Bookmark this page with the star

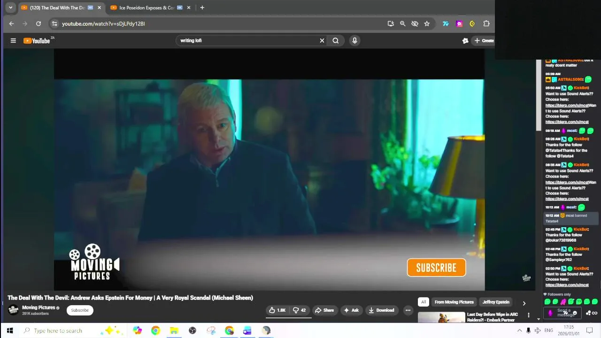(427, 23)
